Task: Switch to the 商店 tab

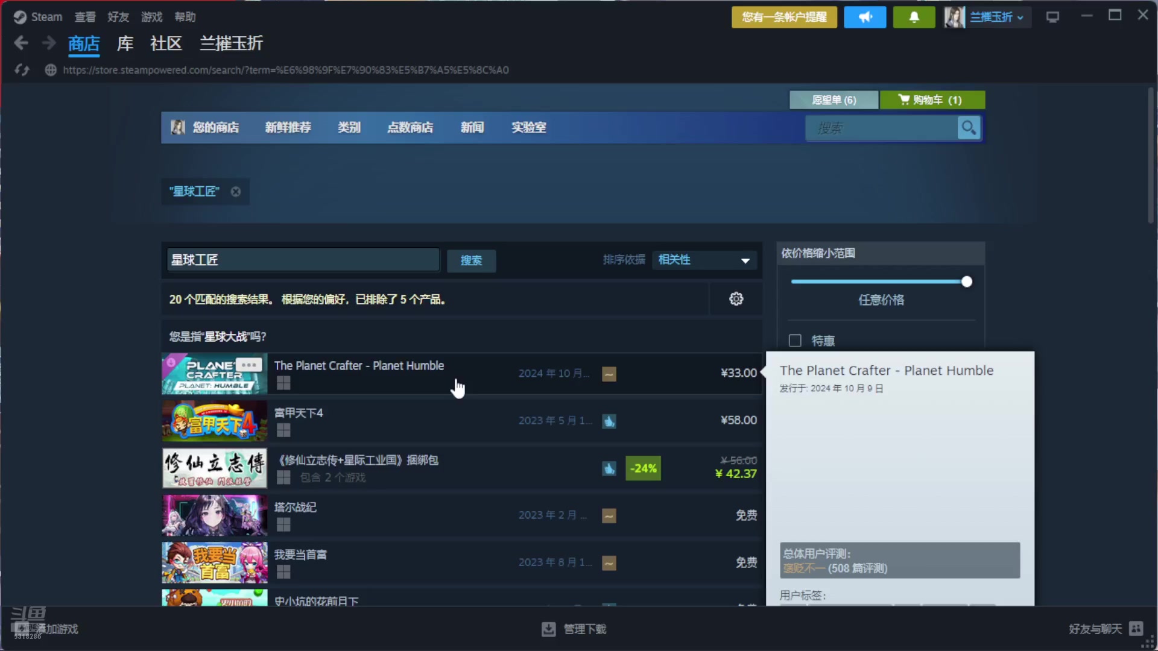Action: click(84, 43)
